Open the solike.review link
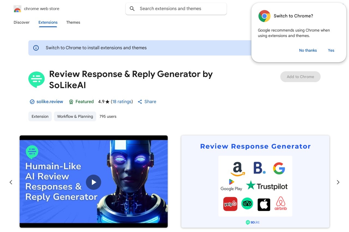349x232 pixels. point(50,102)
